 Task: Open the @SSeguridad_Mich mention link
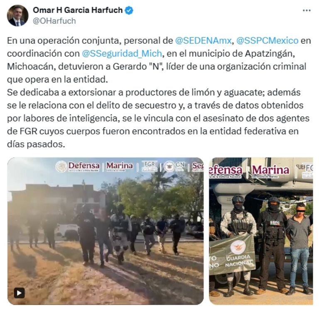tap(122, 53)
